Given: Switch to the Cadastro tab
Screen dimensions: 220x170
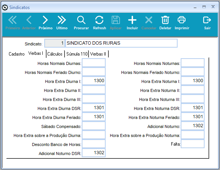Looking at the screenshot, I should [16, 54].
